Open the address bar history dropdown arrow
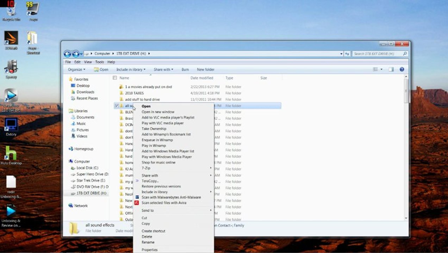Image resolution: width=448 pixels, height=253 pixels. click(x=341, y=54)
